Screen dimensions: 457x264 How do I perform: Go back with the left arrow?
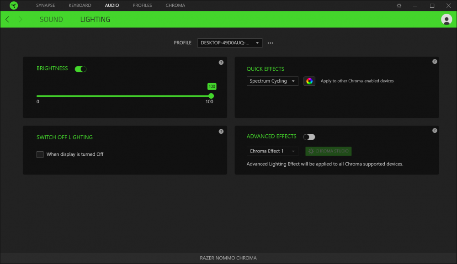7,19
